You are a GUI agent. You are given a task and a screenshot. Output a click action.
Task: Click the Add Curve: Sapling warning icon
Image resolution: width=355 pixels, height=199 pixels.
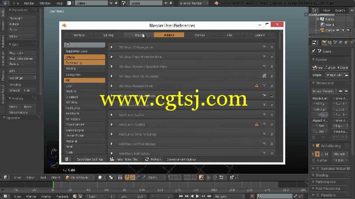pyautogui.click(x=256, y=124)
